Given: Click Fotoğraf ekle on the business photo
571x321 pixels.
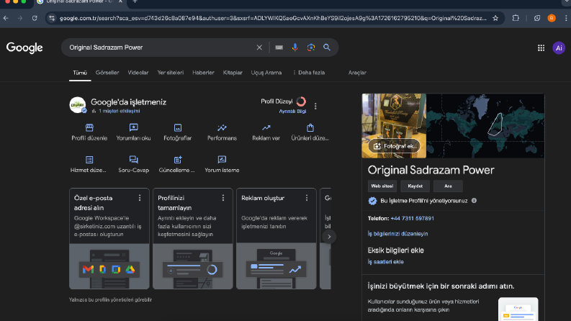Looking at the screenshot, I should 395,146.
